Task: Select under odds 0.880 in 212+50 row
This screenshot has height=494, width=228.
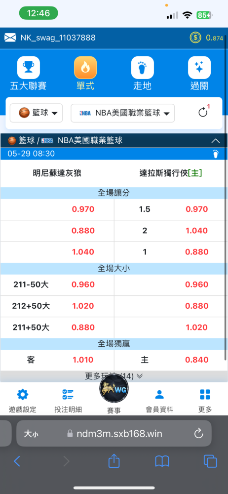Action: coord(197,306)
